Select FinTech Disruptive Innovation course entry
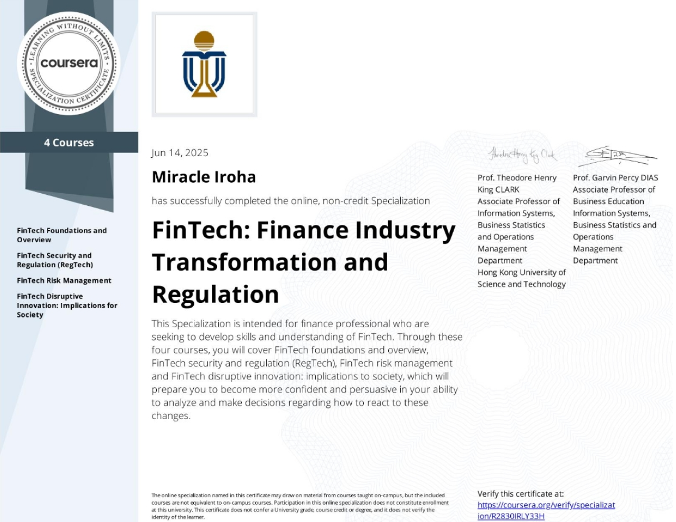Viewport: 676px width, 522px height. click(67, 305)
